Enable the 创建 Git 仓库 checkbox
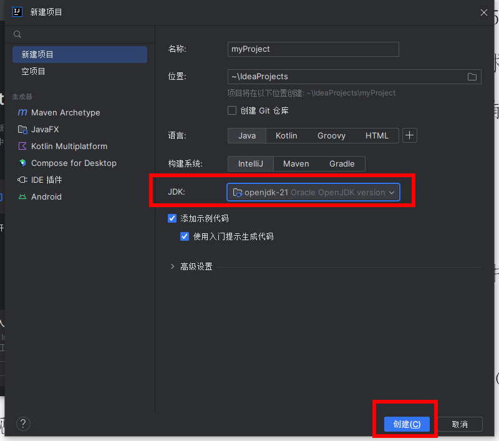This screenshot has width=499, height=441. (232, 110)
